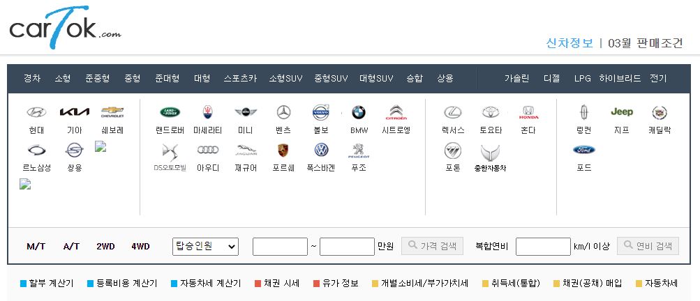Image resolution: width=700 pixels, height=301 pixels.
Task: Select the Lexus (렉서스) logo
Action: click(453, 112)
